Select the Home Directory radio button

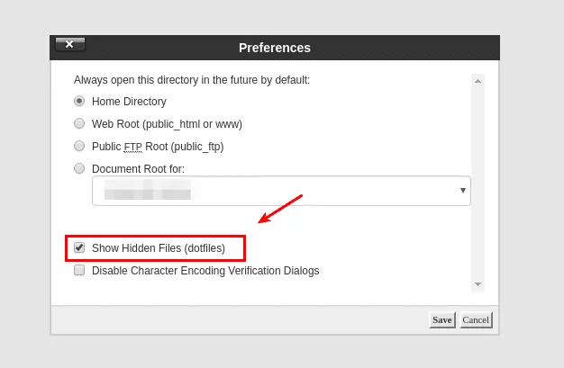[x=79, y=102]
